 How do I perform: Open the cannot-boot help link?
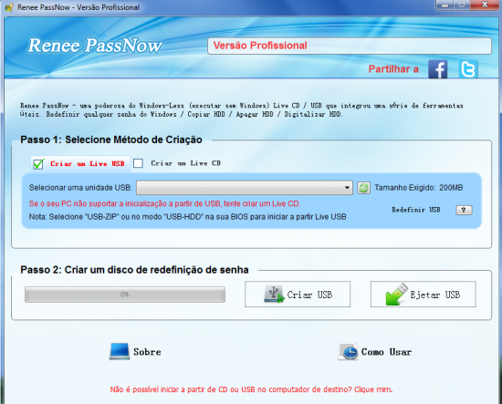(251, 389)
